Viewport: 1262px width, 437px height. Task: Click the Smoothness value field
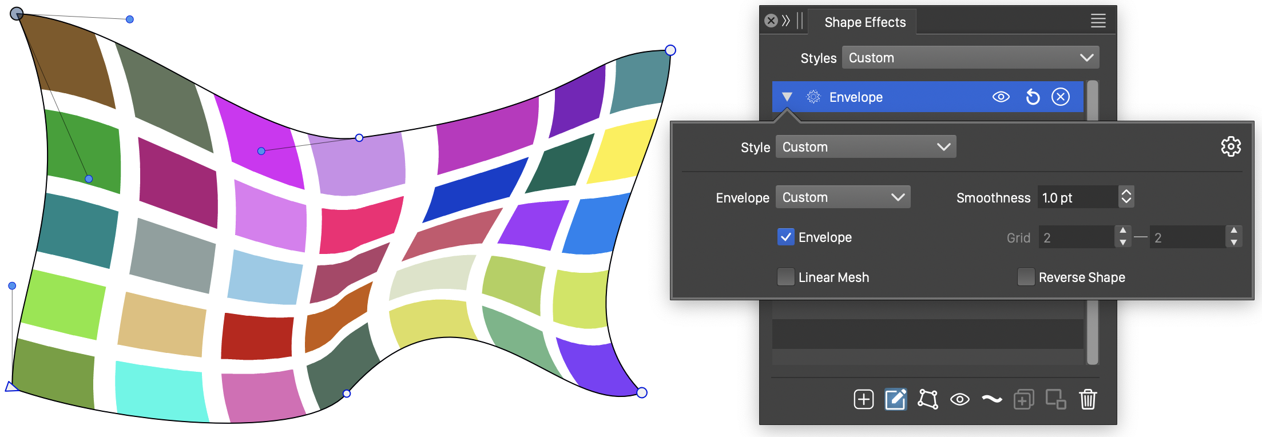[x=1077, y=197]
